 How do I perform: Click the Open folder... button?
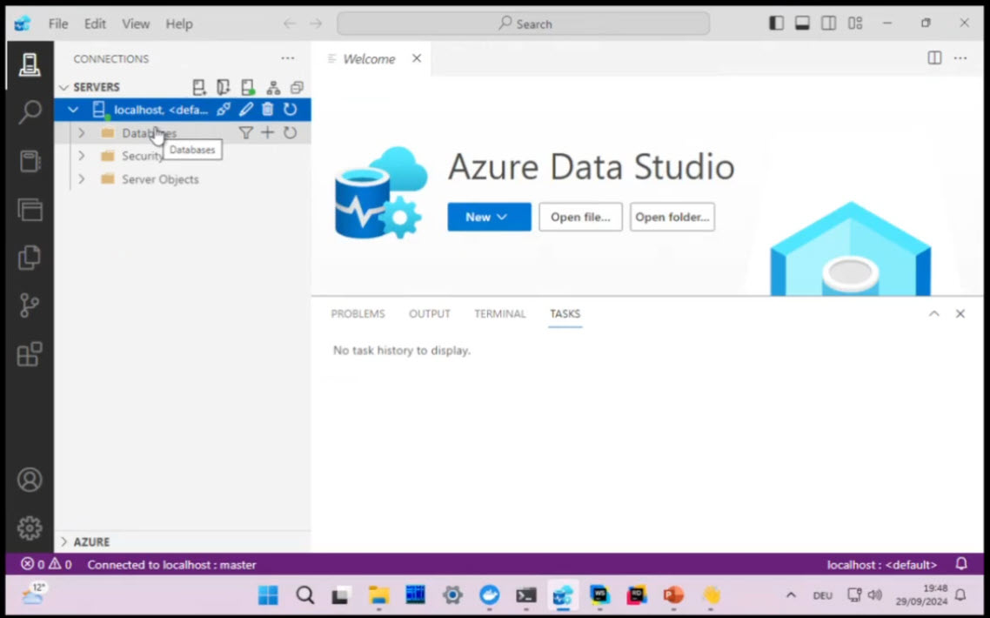tap(672, 217)
